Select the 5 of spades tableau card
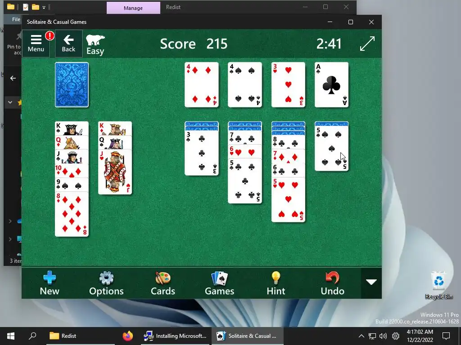The image size is (461, 345). coord(331,148)
